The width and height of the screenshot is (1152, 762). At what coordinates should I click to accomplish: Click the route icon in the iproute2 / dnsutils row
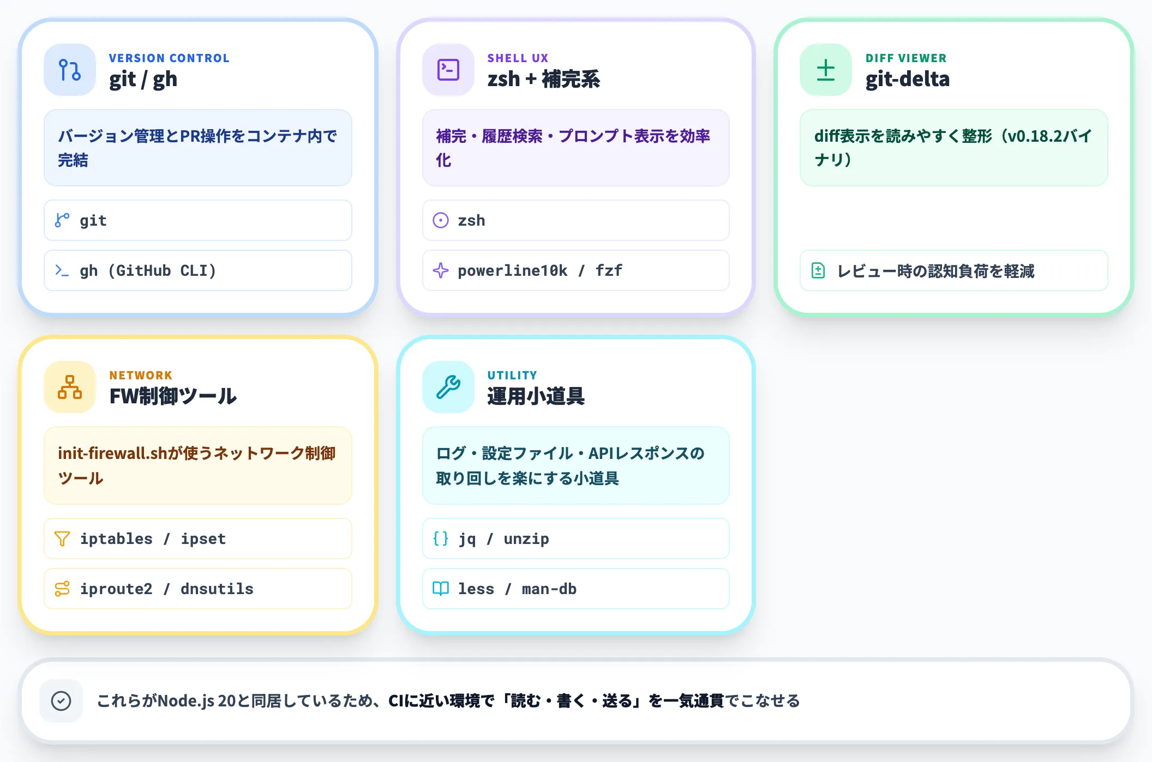click(x=62, y=589)
